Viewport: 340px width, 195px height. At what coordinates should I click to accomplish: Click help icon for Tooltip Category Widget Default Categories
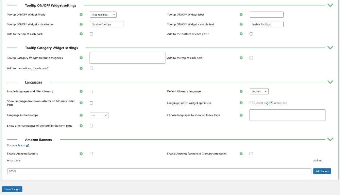coord(81,58)
